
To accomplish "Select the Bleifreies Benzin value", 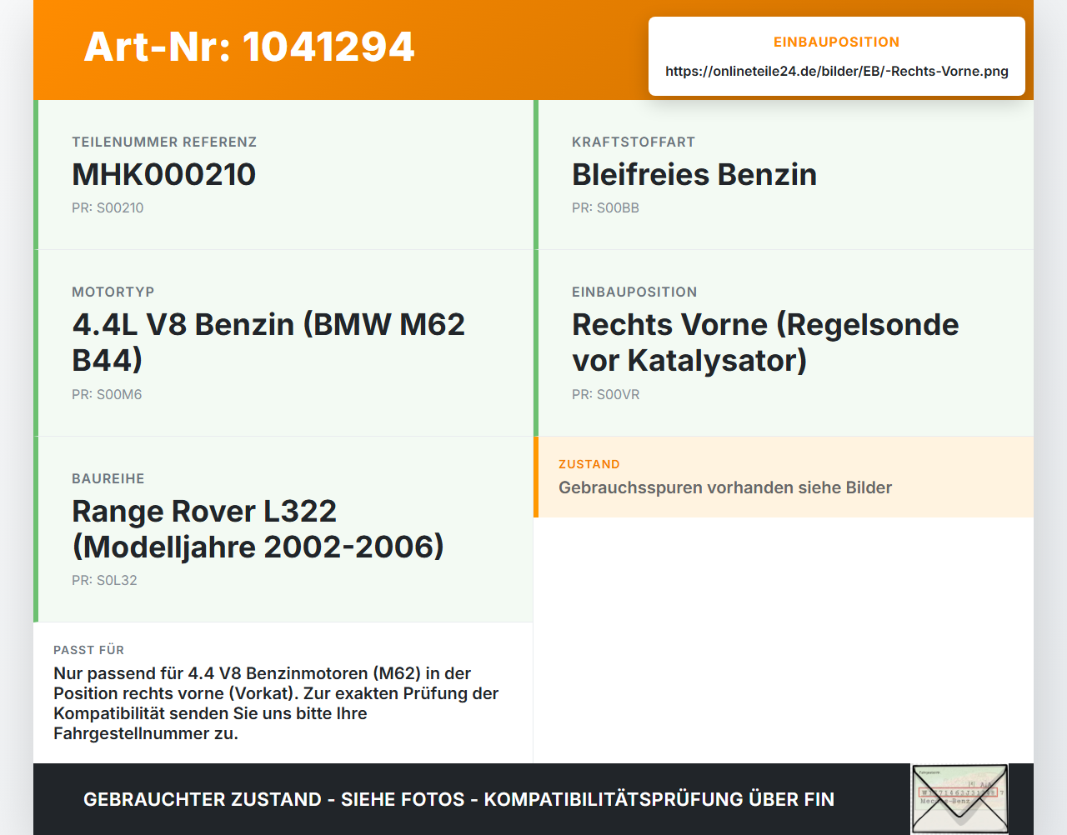I will coord(694,174).
